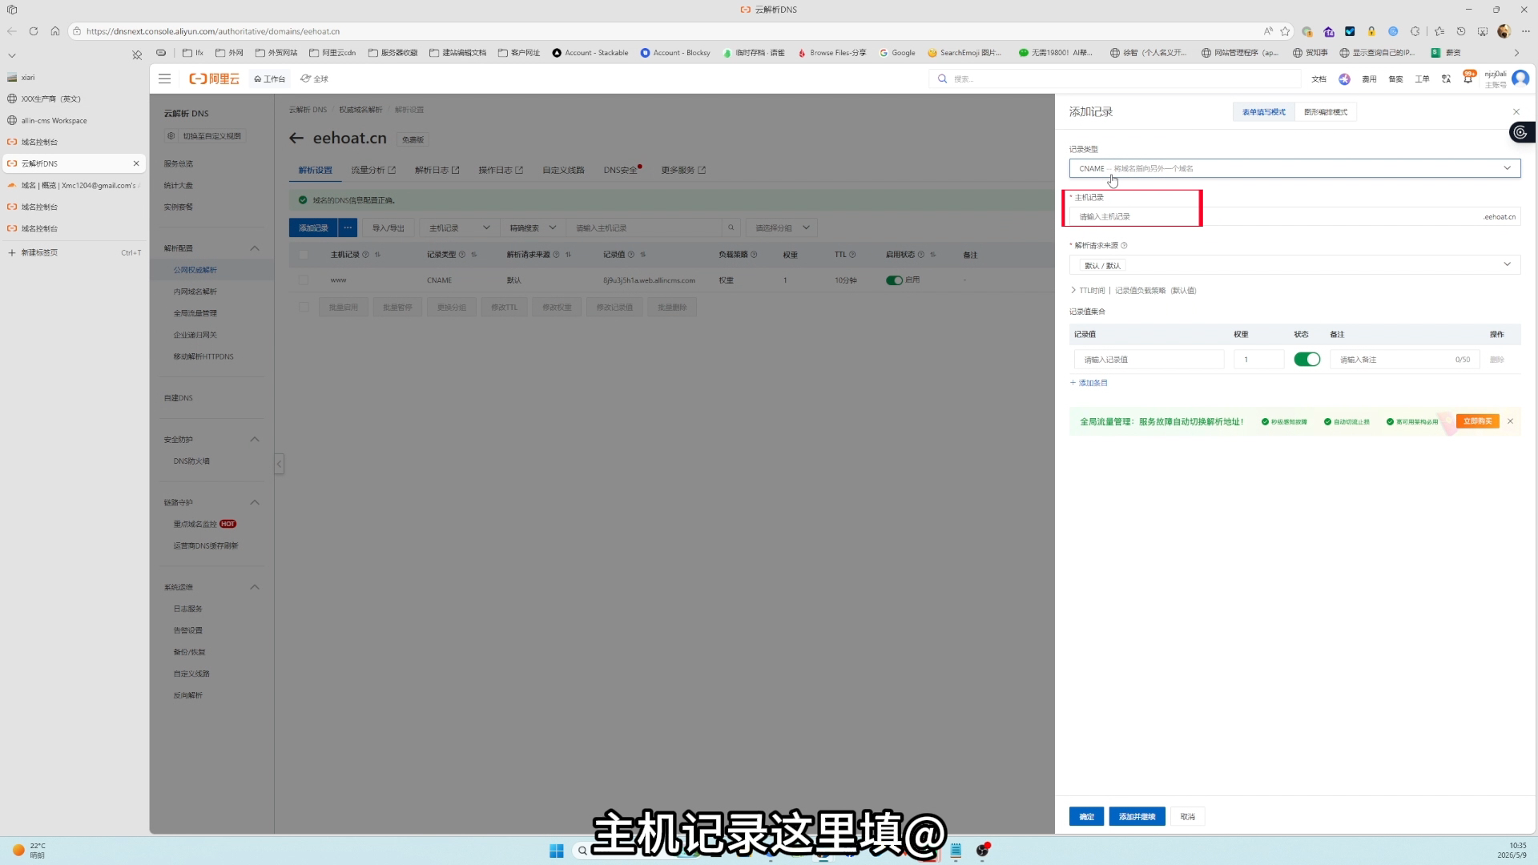Go back with the arrow beside eehoat.cn
The image size is (1538, 865).
296,138
